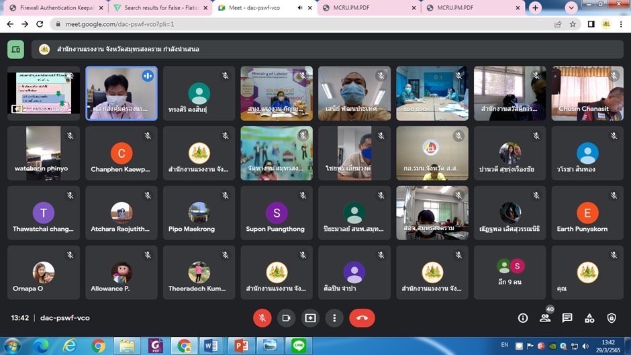
Task: Expand the Chrome tab search chevron
Action: coord(571,8)
